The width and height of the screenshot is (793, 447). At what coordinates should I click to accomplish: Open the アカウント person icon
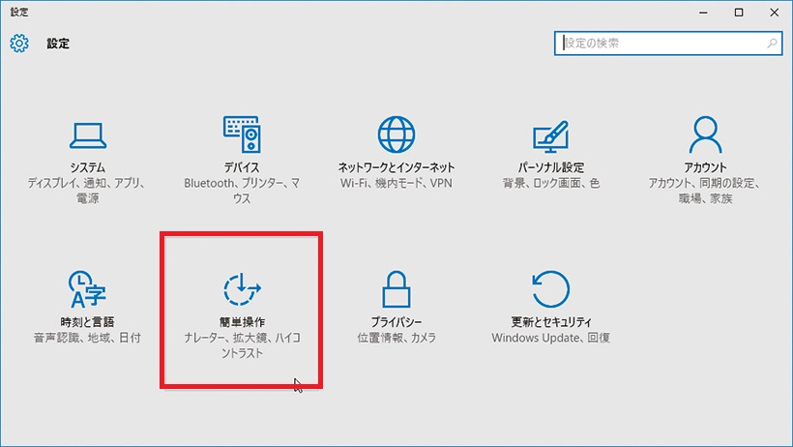click(706, 134)
